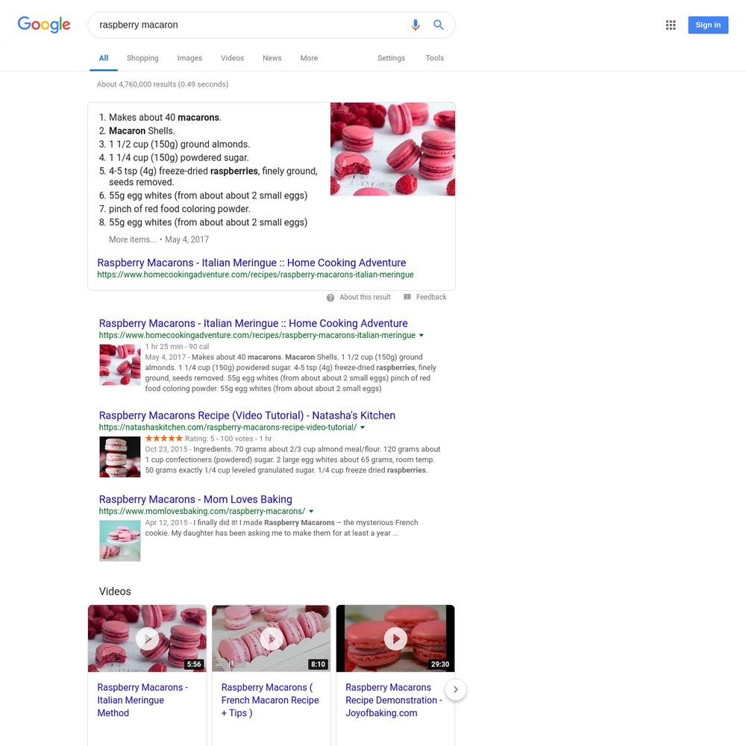Open the More search menu
The image size is (746, 746).
309,58
